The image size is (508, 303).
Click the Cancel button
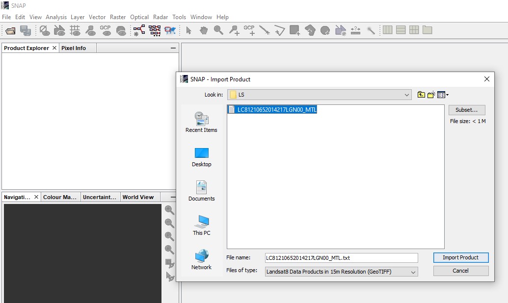tap(461, 271)
